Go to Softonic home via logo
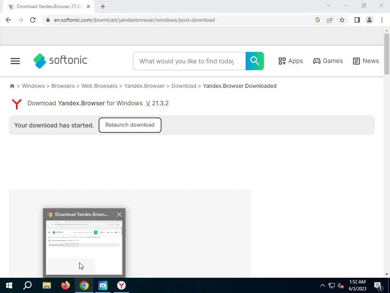This screenshot has width=390, height=293. [x=60, y=61]
